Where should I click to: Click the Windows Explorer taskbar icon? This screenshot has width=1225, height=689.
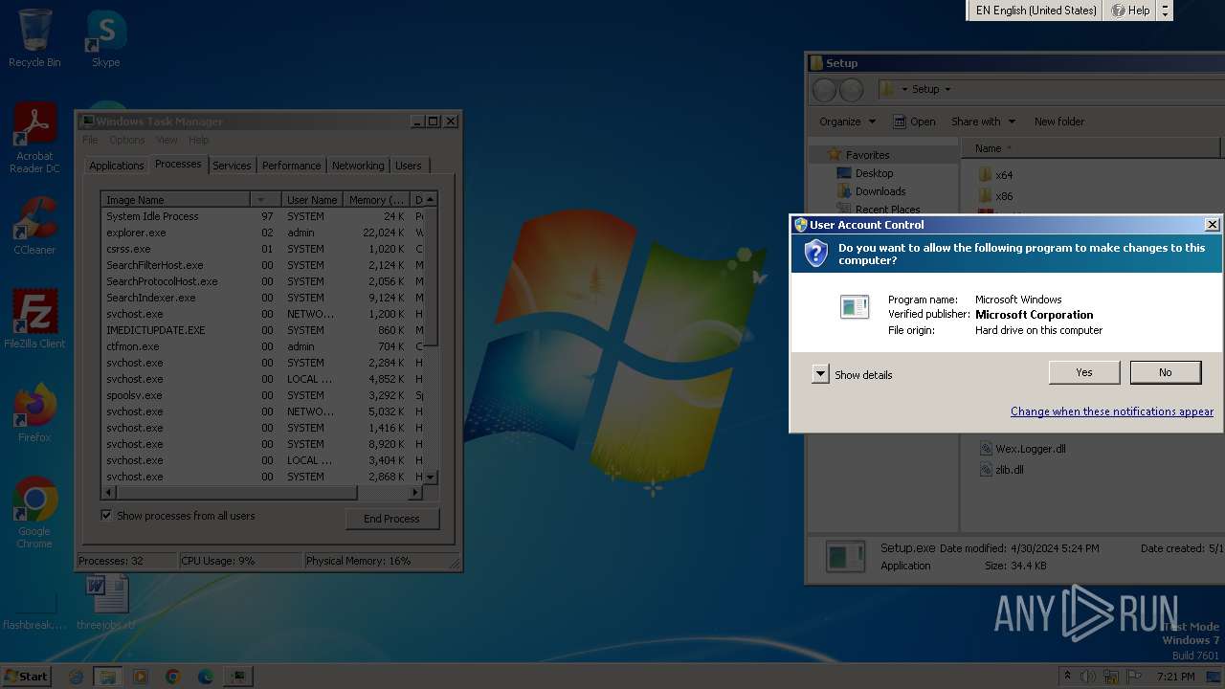tap(108, 677)
